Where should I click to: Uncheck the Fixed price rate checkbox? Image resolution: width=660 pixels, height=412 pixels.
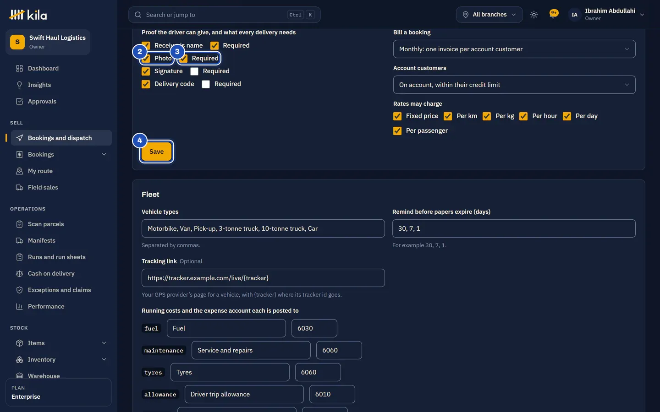point(397,116)
